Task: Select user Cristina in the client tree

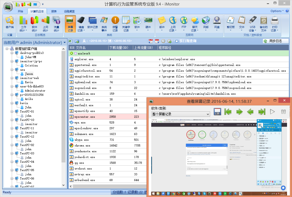Action: tap(31, 65)
